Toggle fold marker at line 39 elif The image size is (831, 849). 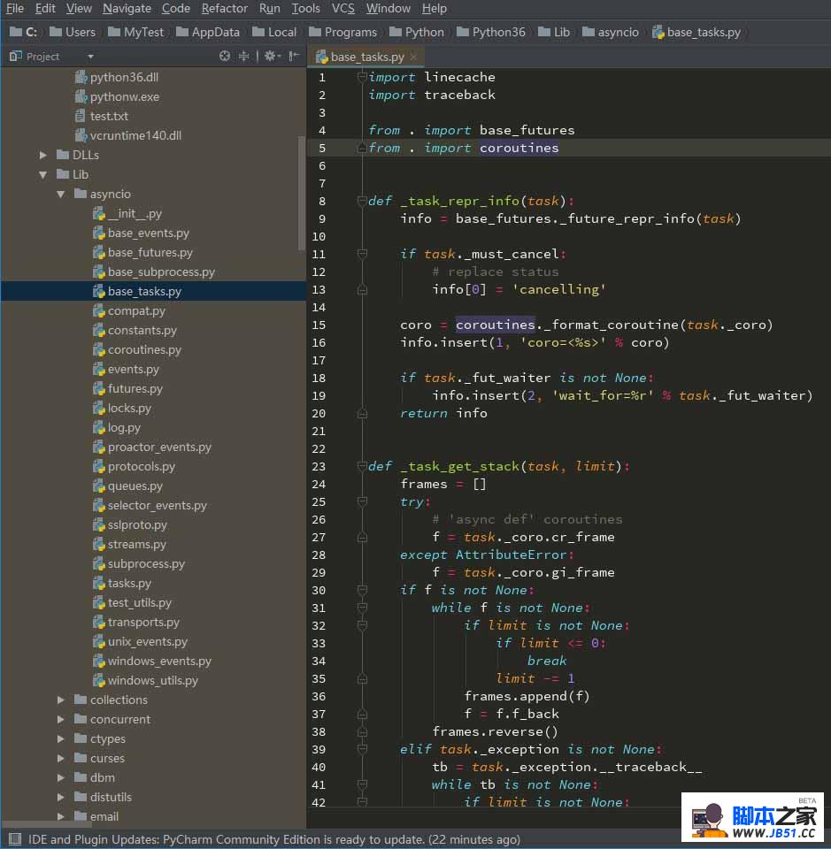click(x=362, y=749)
